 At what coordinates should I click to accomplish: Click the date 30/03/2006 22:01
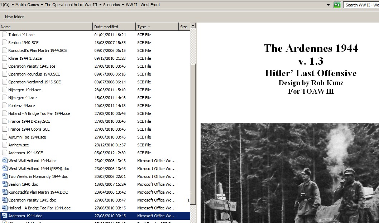tap(110, 176)
